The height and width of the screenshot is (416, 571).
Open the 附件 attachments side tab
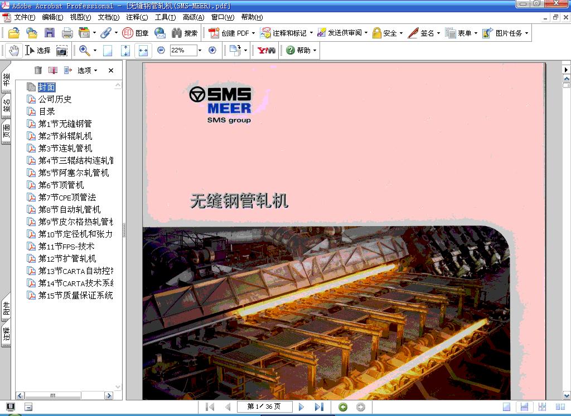[6, 309]
